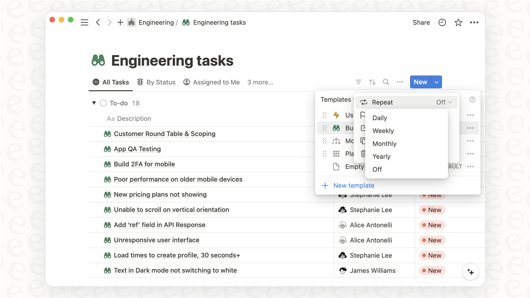The height and width of the screenshot is (298, 530).
Task: Open the help question mark icon
Action: point(472,99)
